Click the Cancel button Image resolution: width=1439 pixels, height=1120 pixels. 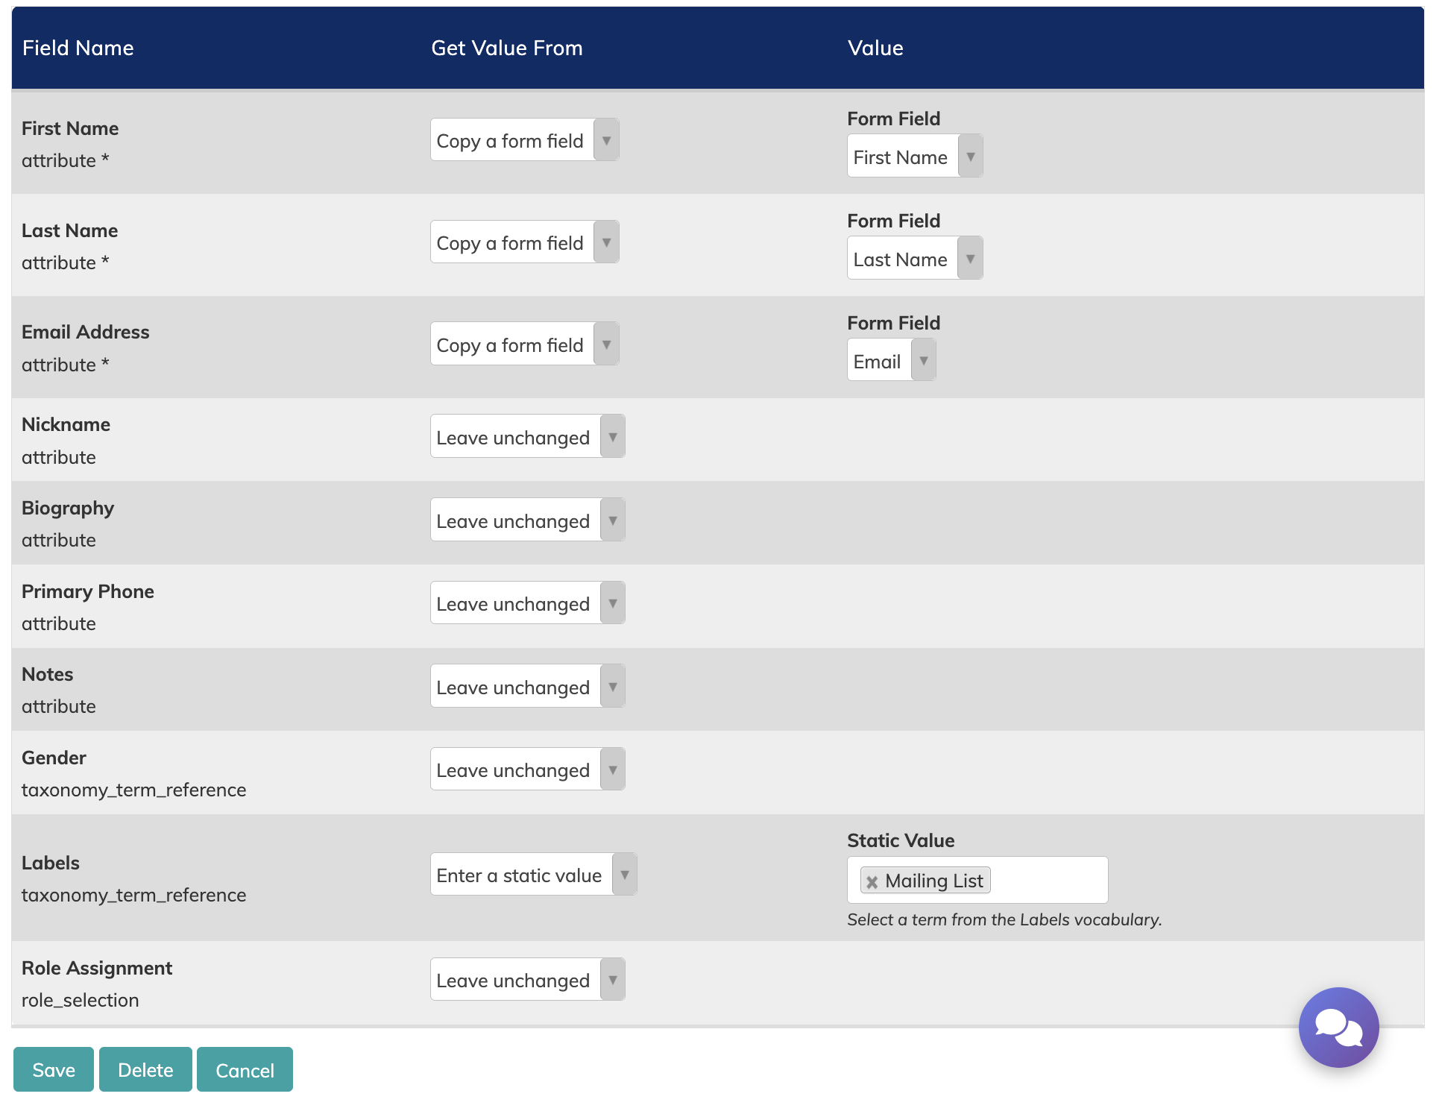(x=245, y=1069)
